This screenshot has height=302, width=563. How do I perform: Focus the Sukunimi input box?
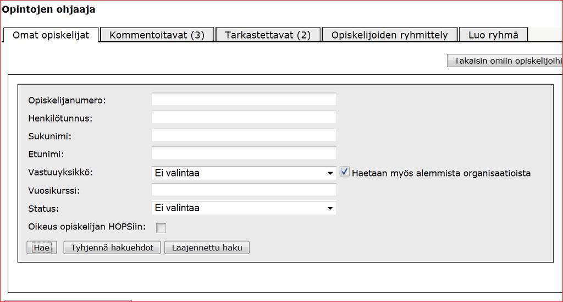pos(244,135)
